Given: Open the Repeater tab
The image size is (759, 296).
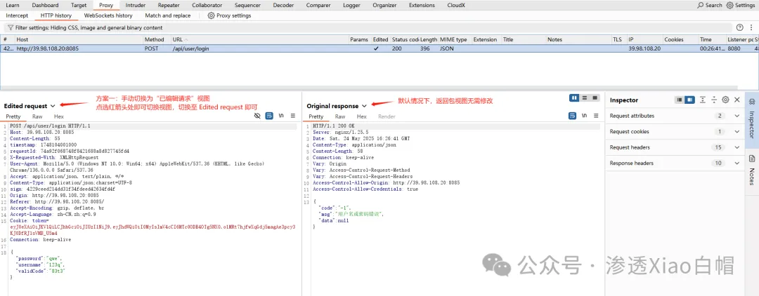Looking at the screenshot, I should [x=169, y=5].
